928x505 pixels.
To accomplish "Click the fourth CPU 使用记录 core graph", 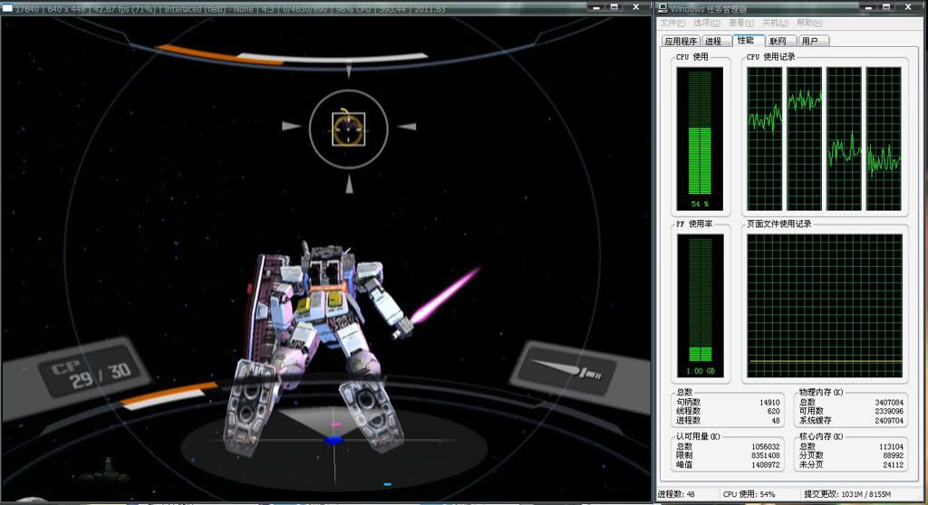I will click(884, 138).
